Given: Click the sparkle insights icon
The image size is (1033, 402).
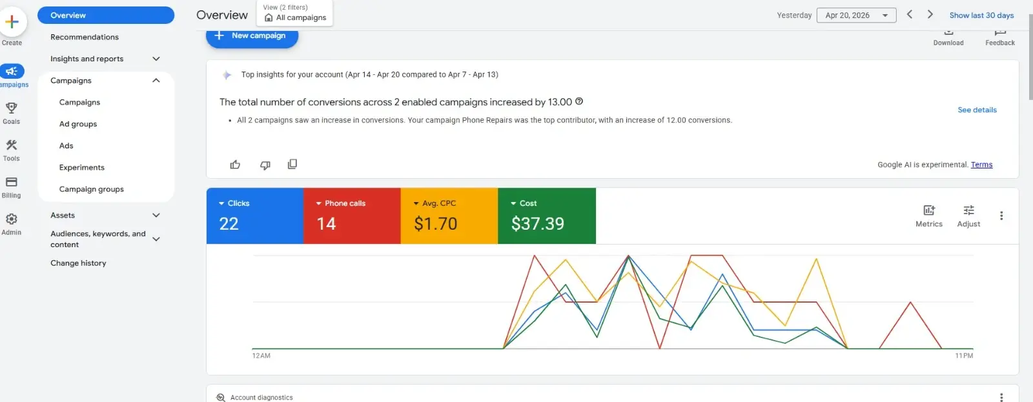Looking at the screenshot, I should 227,75.
